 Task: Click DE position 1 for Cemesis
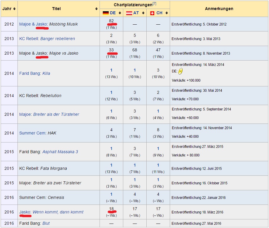point(111,194)
